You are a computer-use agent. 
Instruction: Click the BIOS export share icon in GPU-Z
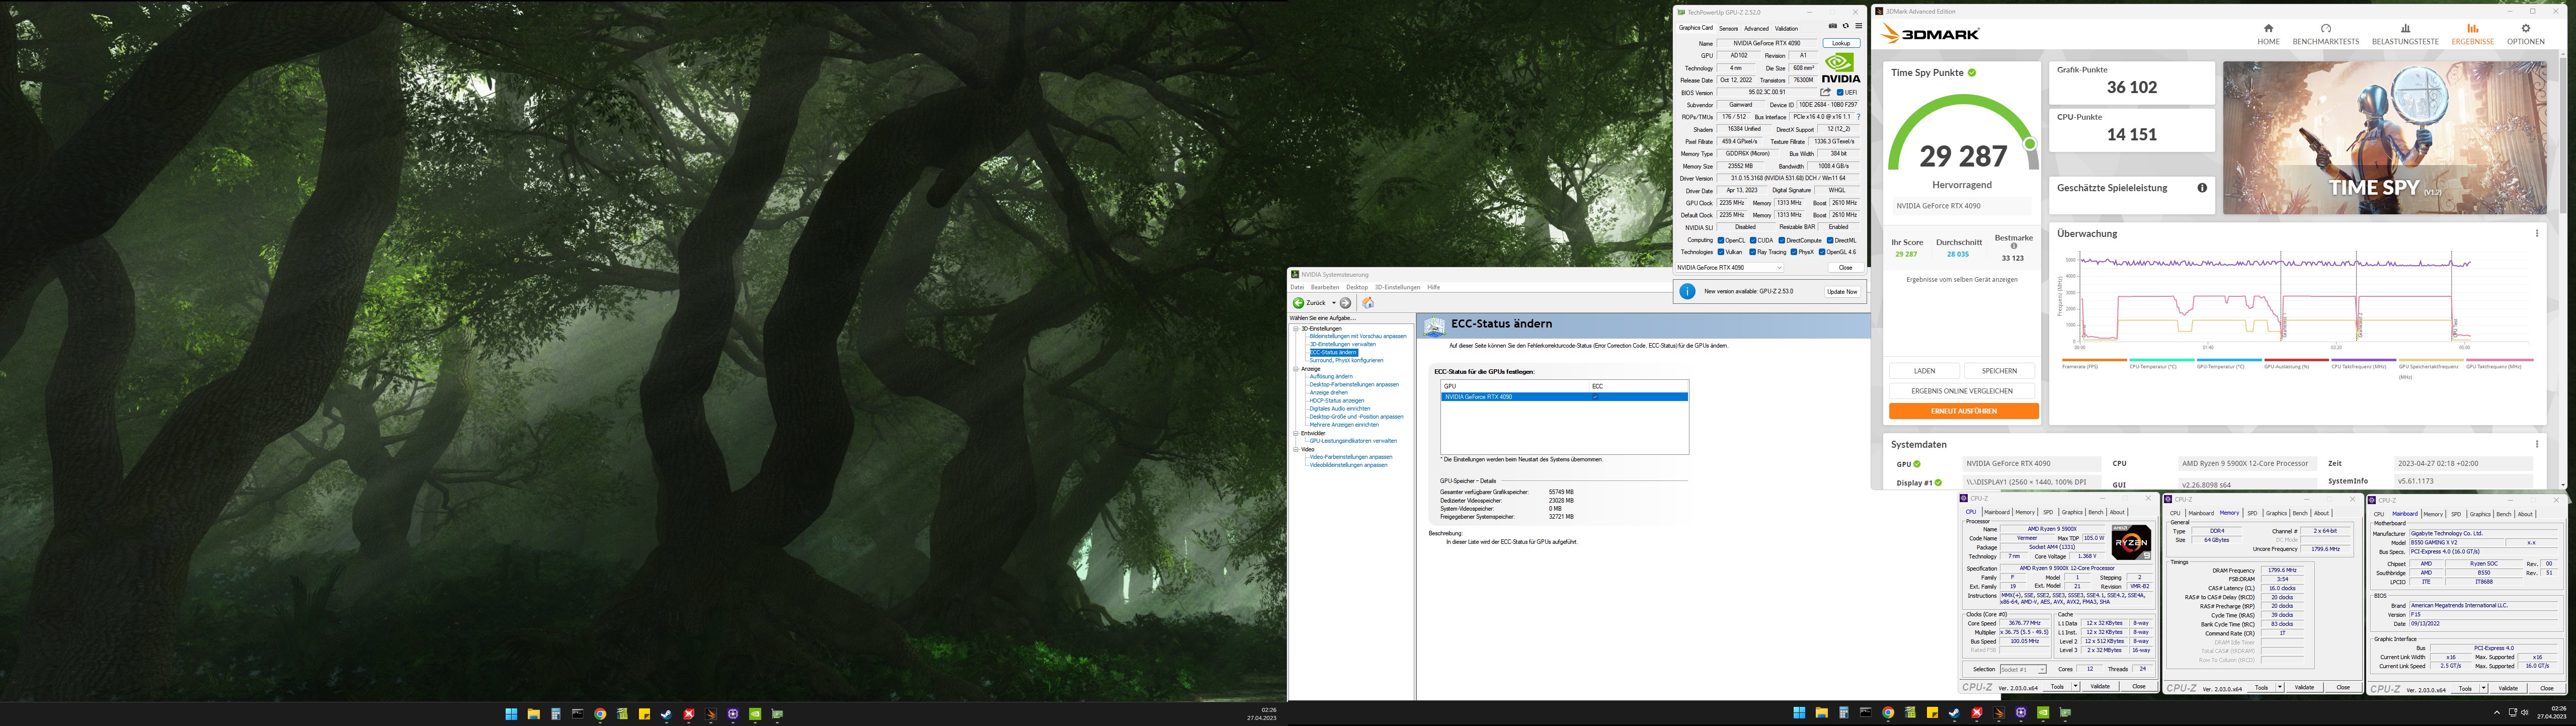1826,92
